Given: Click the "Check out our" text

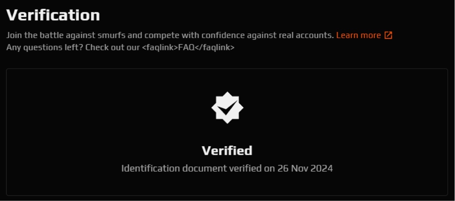Looking at the screenshot, I should tap(112, 47).
